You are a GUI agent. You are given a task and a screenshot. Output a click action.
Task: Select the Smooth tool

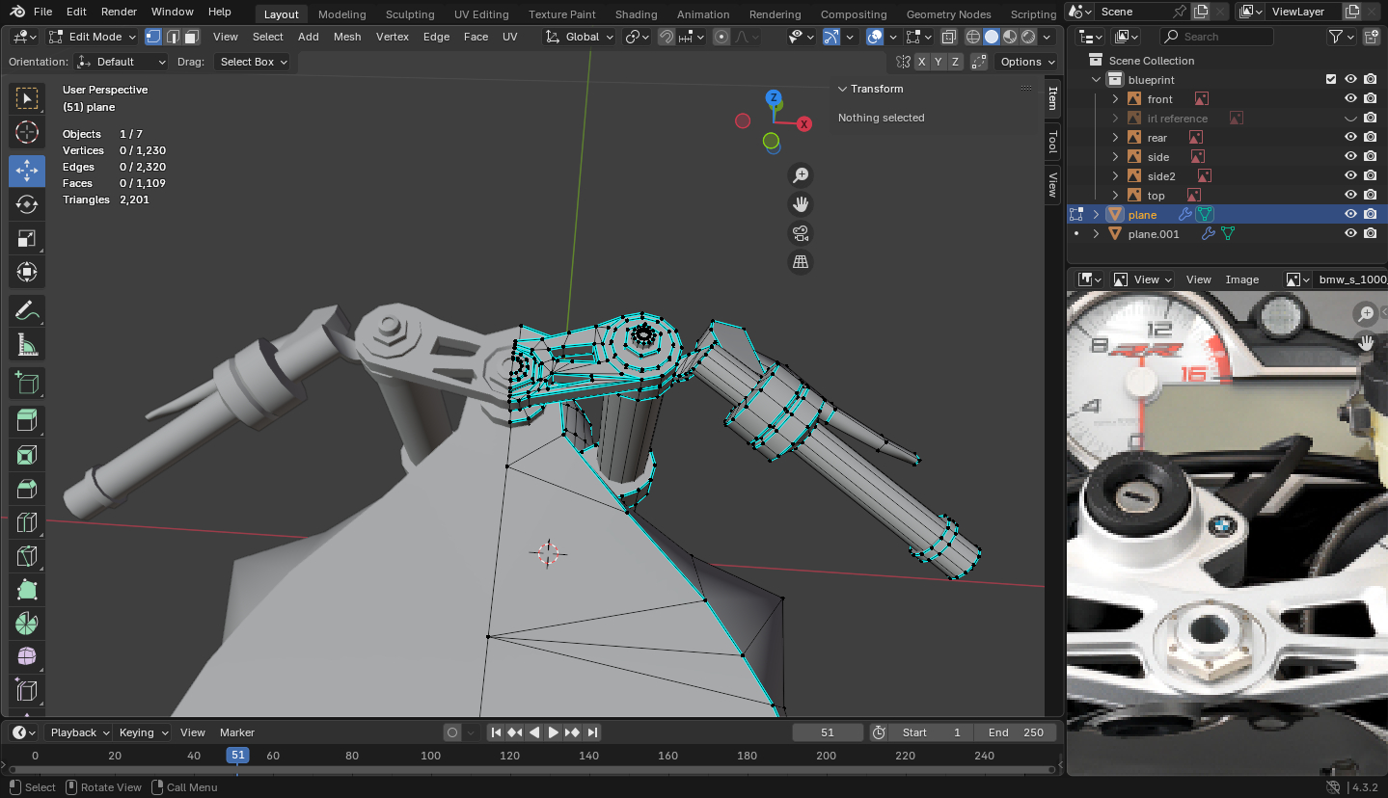(27, 657)
